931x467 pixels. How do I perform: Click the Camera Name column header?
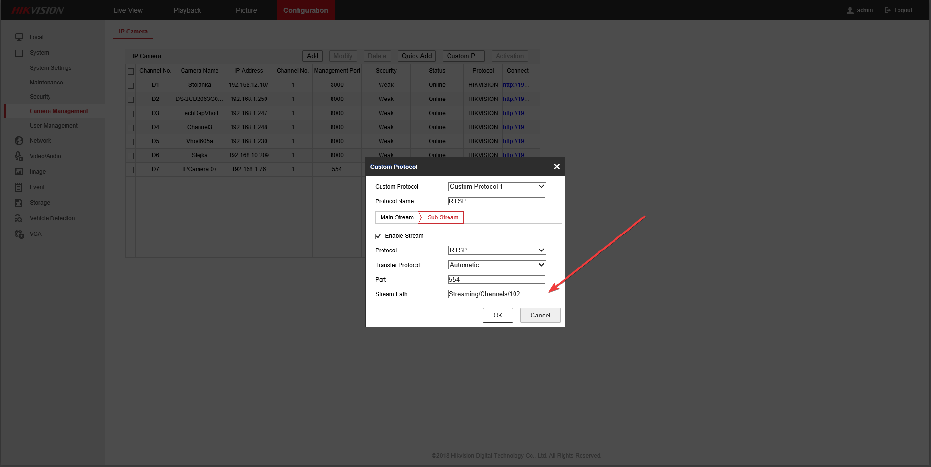(199, 71)
